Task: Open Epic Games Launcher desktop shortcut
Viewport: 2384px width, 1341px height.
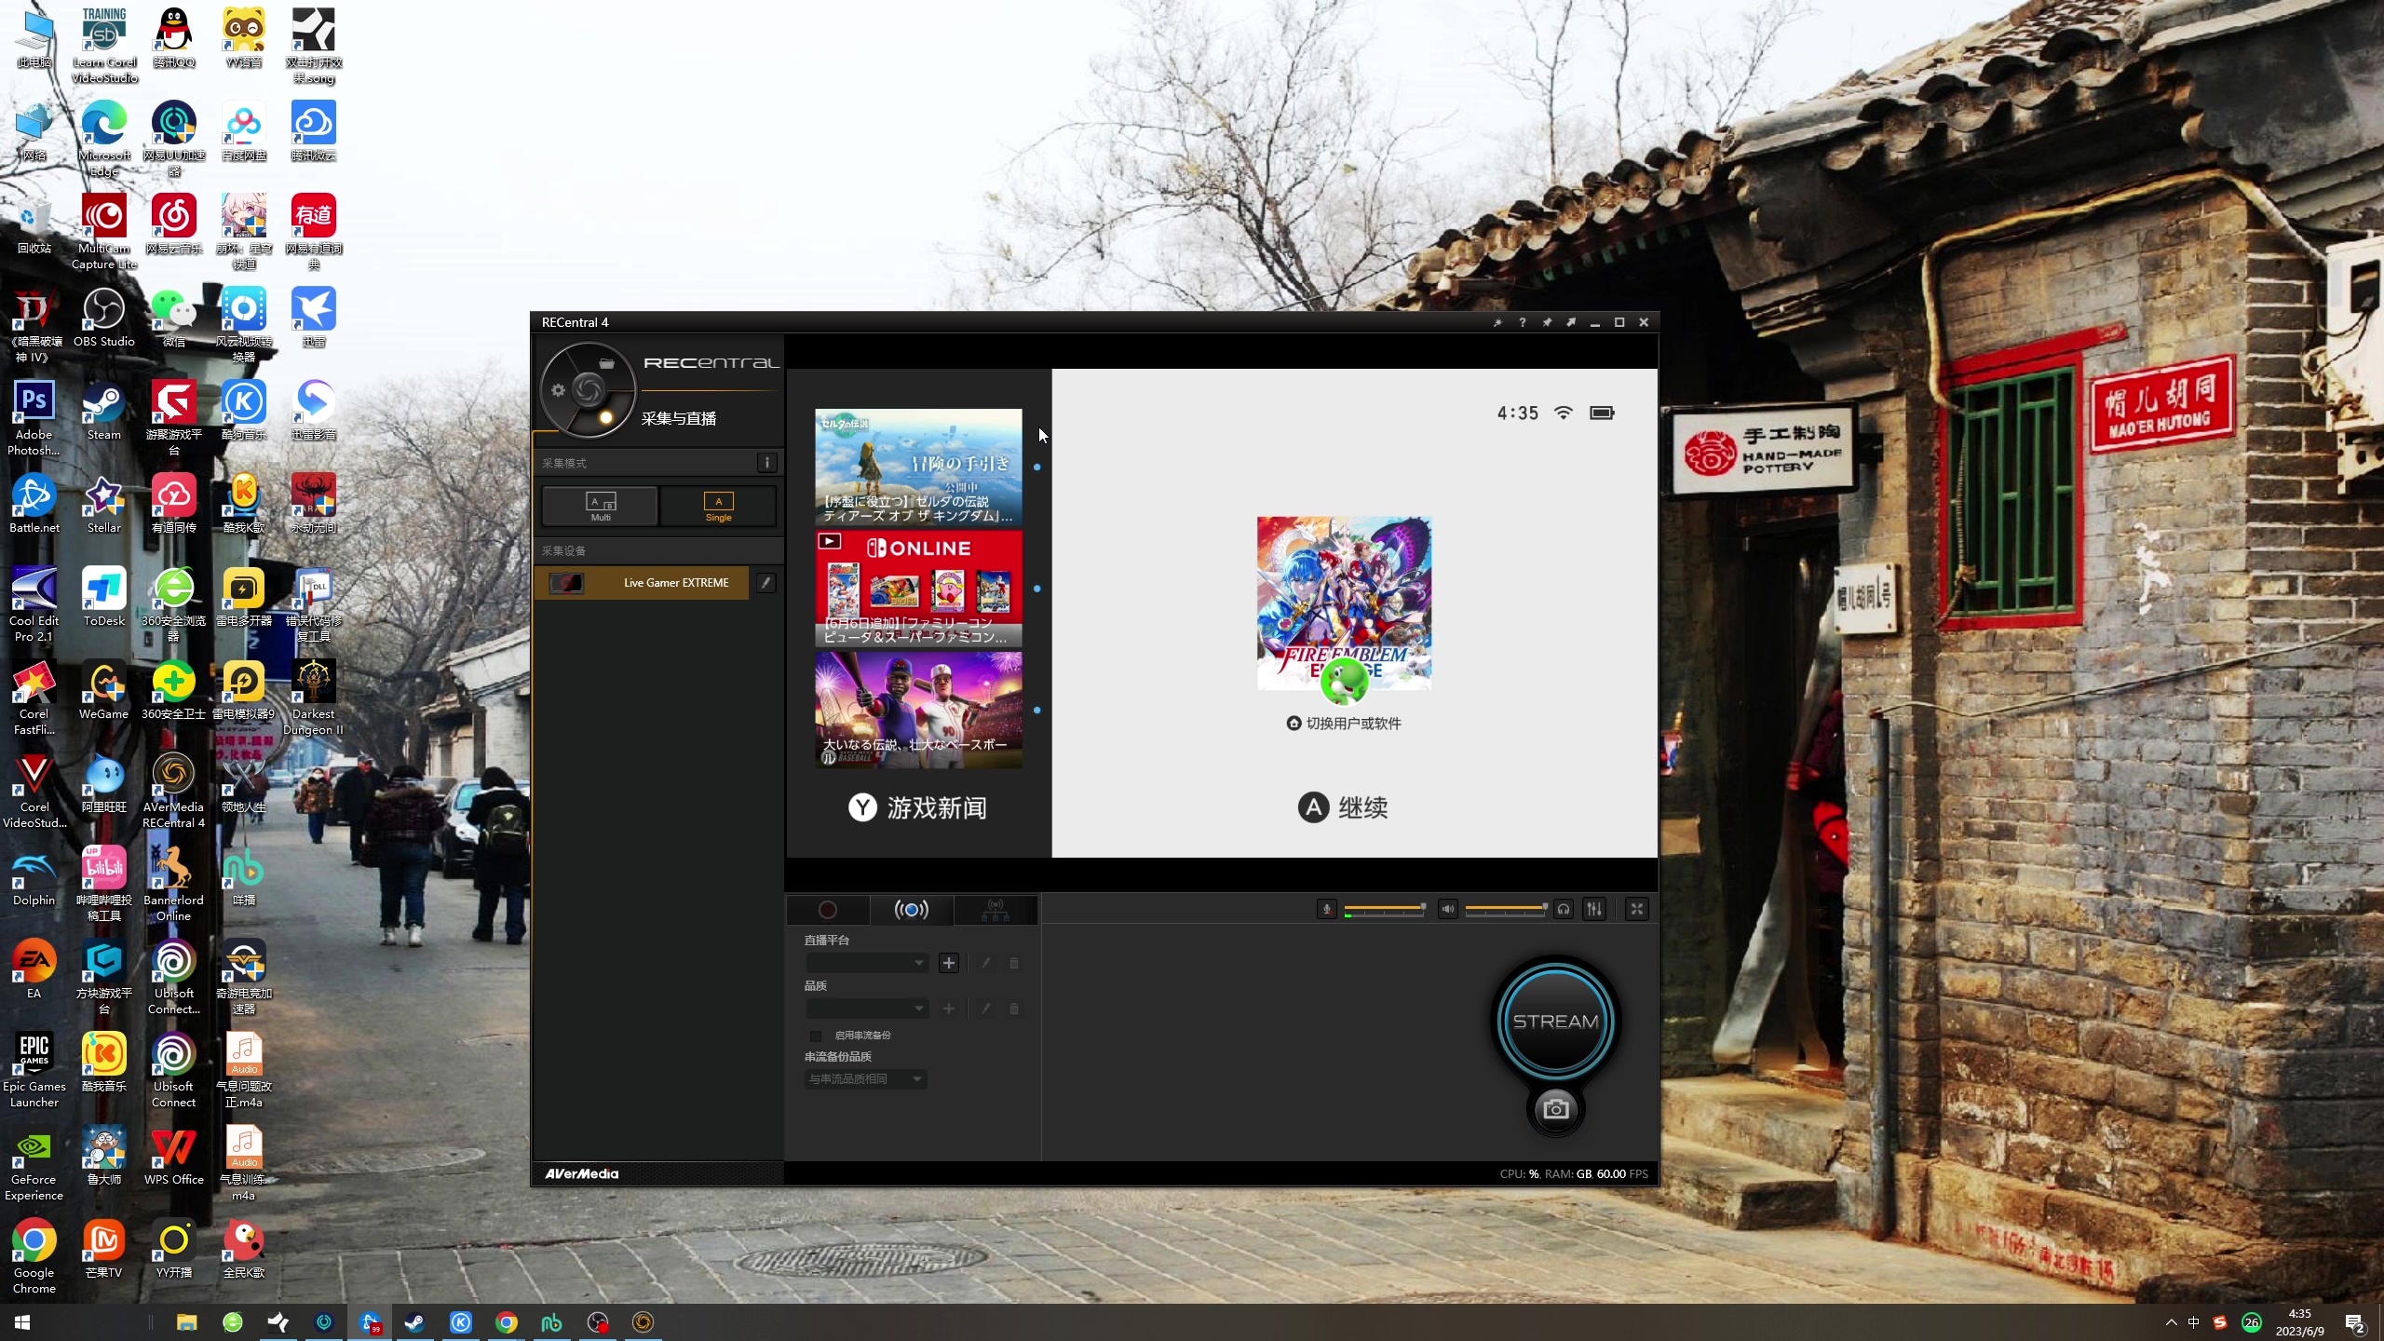Action: (x=34, y=1070)
